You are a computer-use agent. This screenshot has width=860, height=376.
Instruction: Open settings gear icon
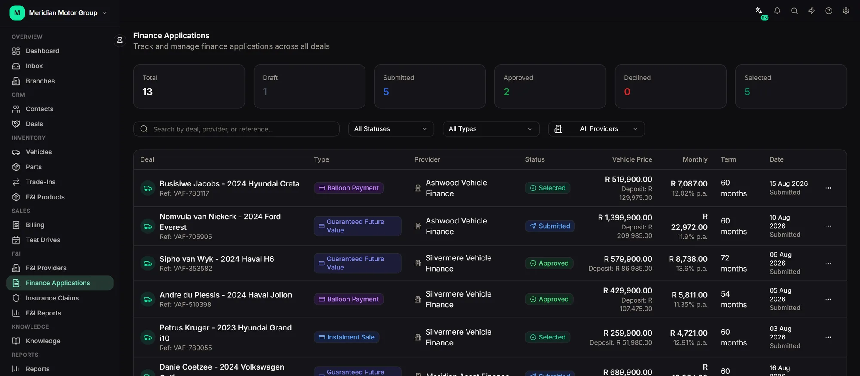click(x=846, y=11)
